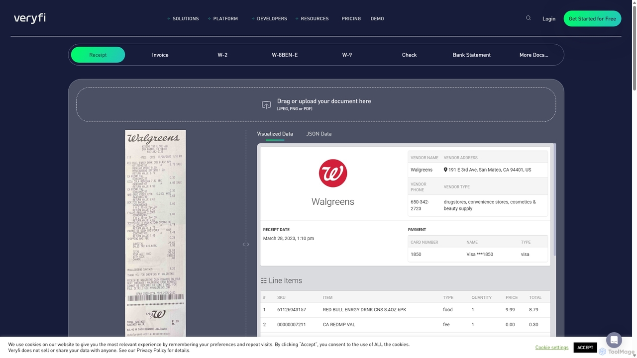The height and width of the screenshot is (358, 637).
Task: Click the Login link
Action: coord(549,18)
